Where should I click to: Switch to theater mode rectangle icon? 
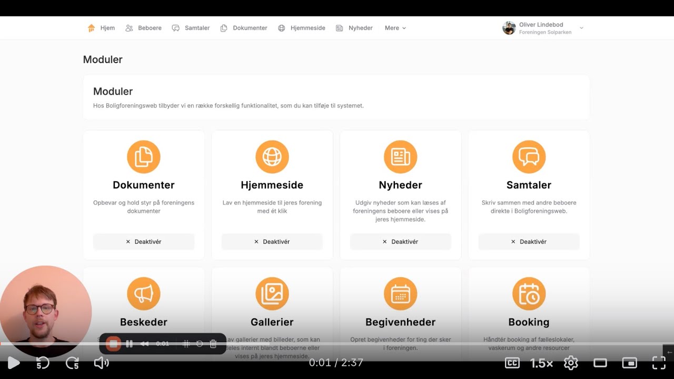(x=600, y=363)
